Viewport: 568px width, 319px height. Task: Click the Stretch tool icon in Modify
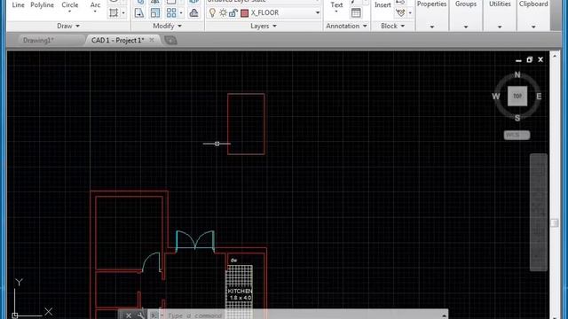click(139, 13)
